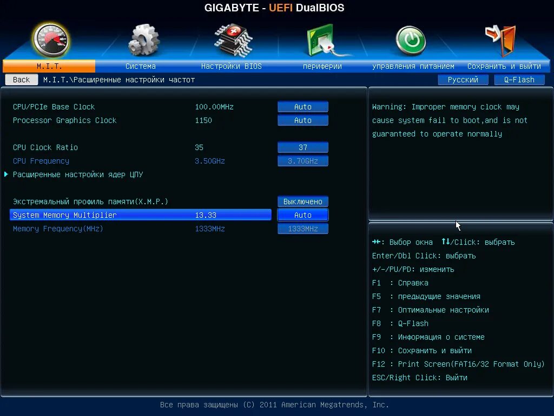
Task: Click the F10 Сохранить и выйти help line
Action: click(x=422, y=350)
